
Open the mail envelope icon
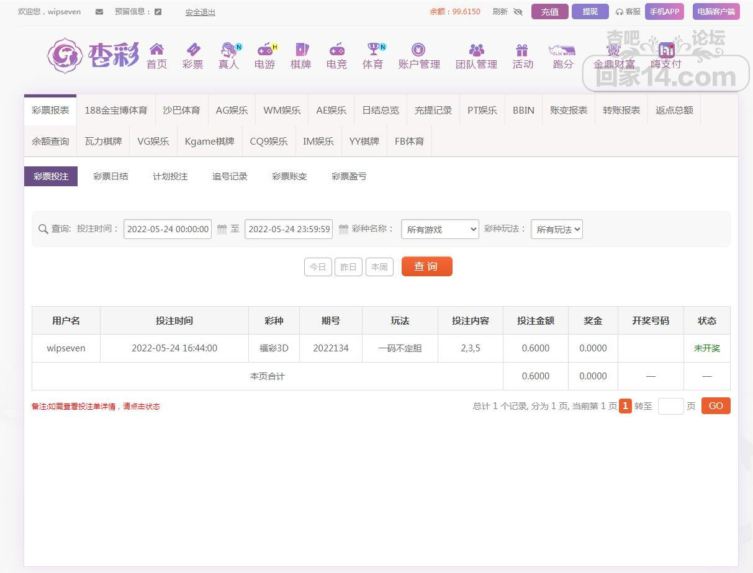click(99, 12)
